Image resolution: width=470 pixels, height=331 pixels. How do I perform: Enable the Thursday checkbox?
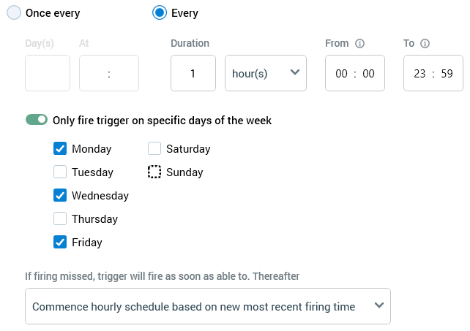[60, 219]
